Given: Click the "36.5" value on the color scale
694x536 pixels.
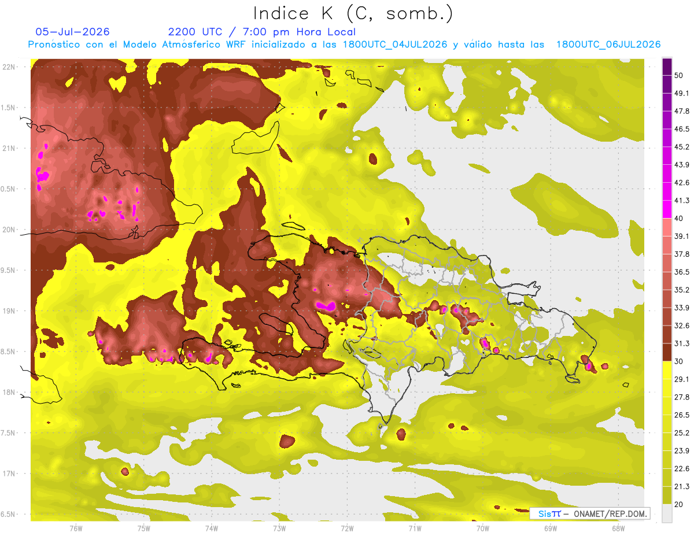Looking at the screenshot, I should pyautogui.click(x=682, y=272).
